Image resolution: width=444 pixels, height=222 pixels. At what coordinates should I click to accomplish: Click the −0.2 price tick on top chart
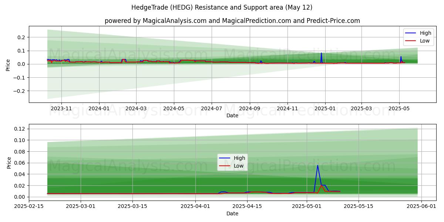[x=19, y=91]
